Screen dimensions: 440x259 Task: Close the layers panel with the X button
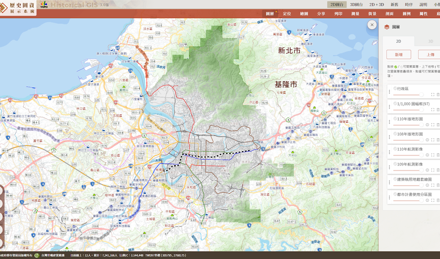tap(372, 25)
